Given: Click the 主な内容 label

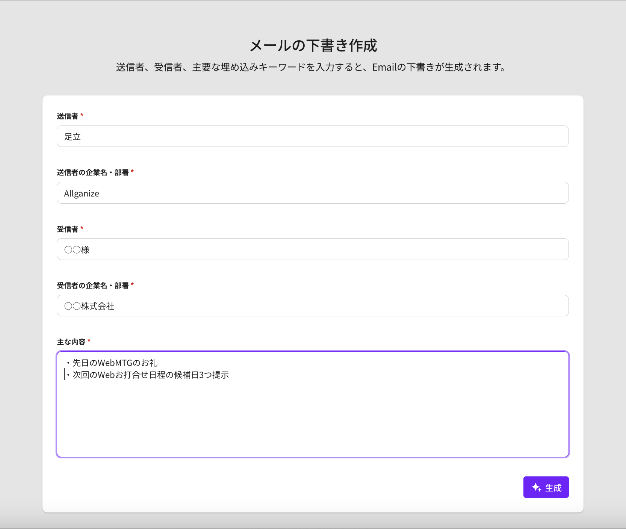Looking at the screenshot, I should pos(71,342).
